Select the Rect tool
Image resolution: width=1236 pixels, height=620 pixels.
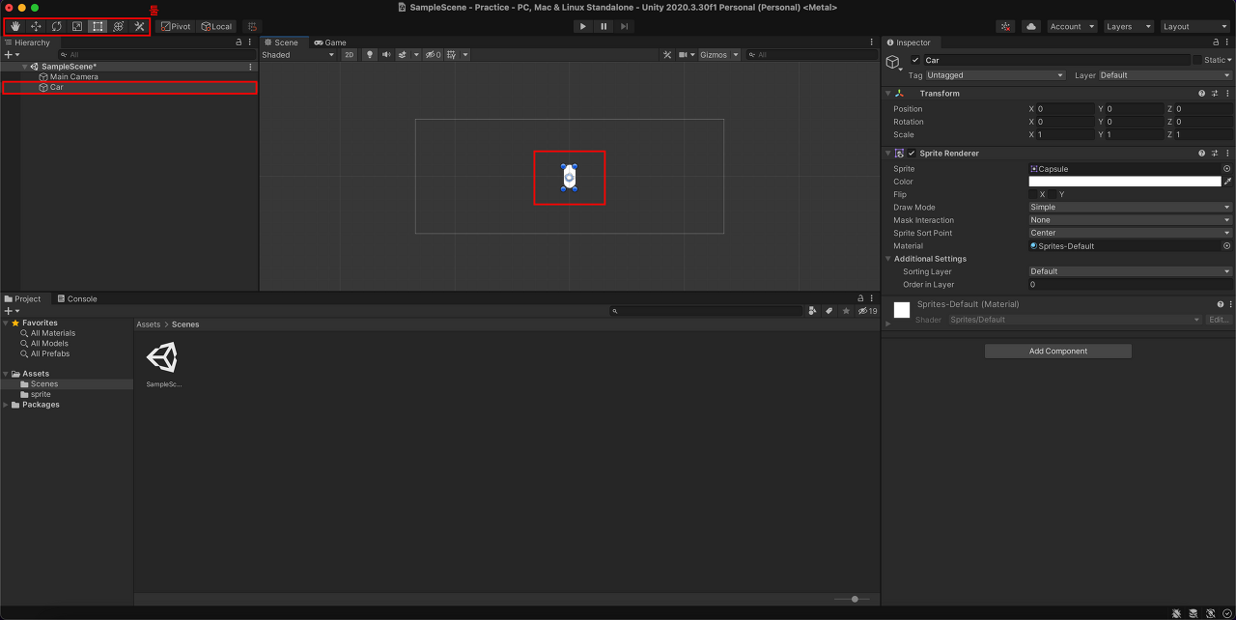(98, 26)
